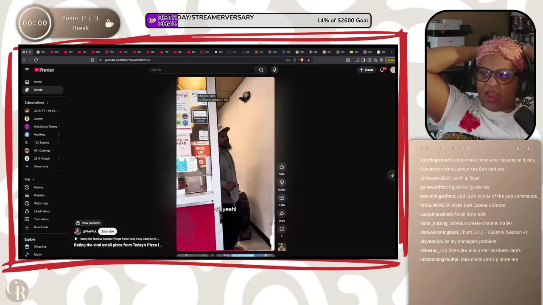
Task: Click the short video to pause
Action: [x=225, y=164]
